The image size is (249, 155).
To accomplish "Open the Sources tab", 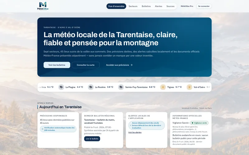I will point(170,6).
